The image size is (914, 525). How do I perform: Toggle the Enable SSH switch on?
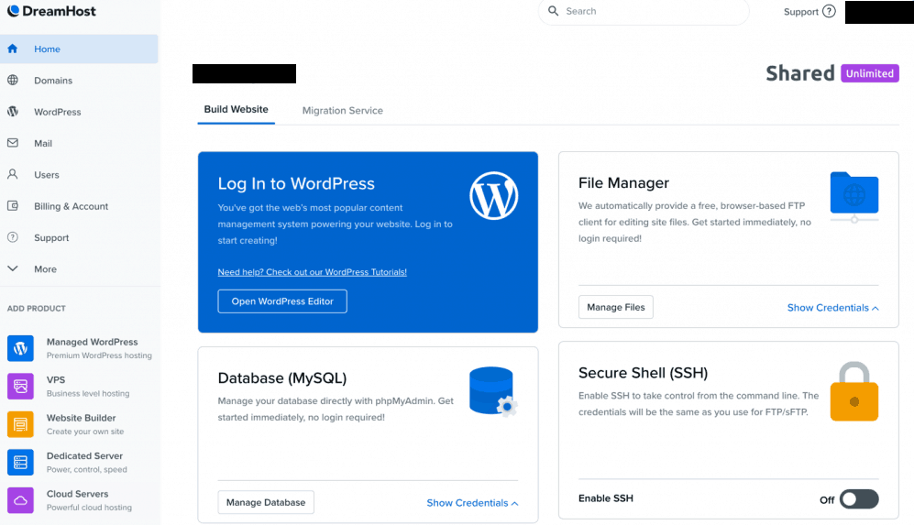coord(859,499)
